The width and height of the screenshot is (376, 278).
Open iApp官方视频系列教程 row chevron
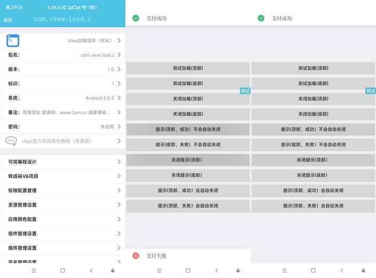coord(119,141)
